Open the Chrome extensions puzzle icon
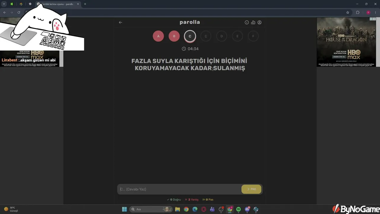The height and width of the screenshot is (214, 380). tap(358, 12)
